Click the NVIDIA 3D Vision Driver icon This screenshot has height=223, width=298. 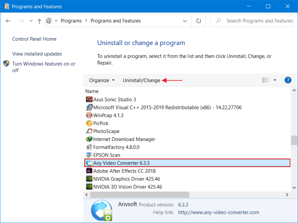tap(89, 187)
